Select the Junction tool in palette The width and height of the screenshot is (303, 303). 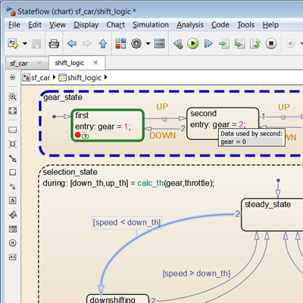13,144
